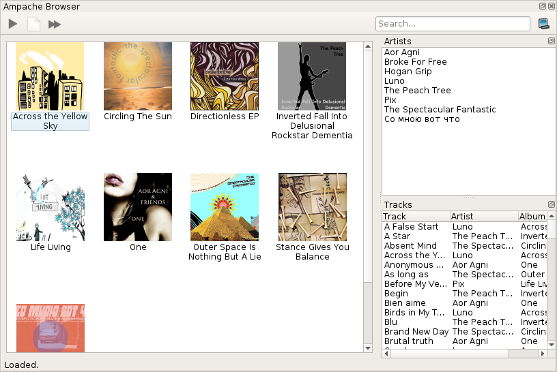Click the fast-forward toolbar button
Screen dimensions: 557x372
[55, 24]
